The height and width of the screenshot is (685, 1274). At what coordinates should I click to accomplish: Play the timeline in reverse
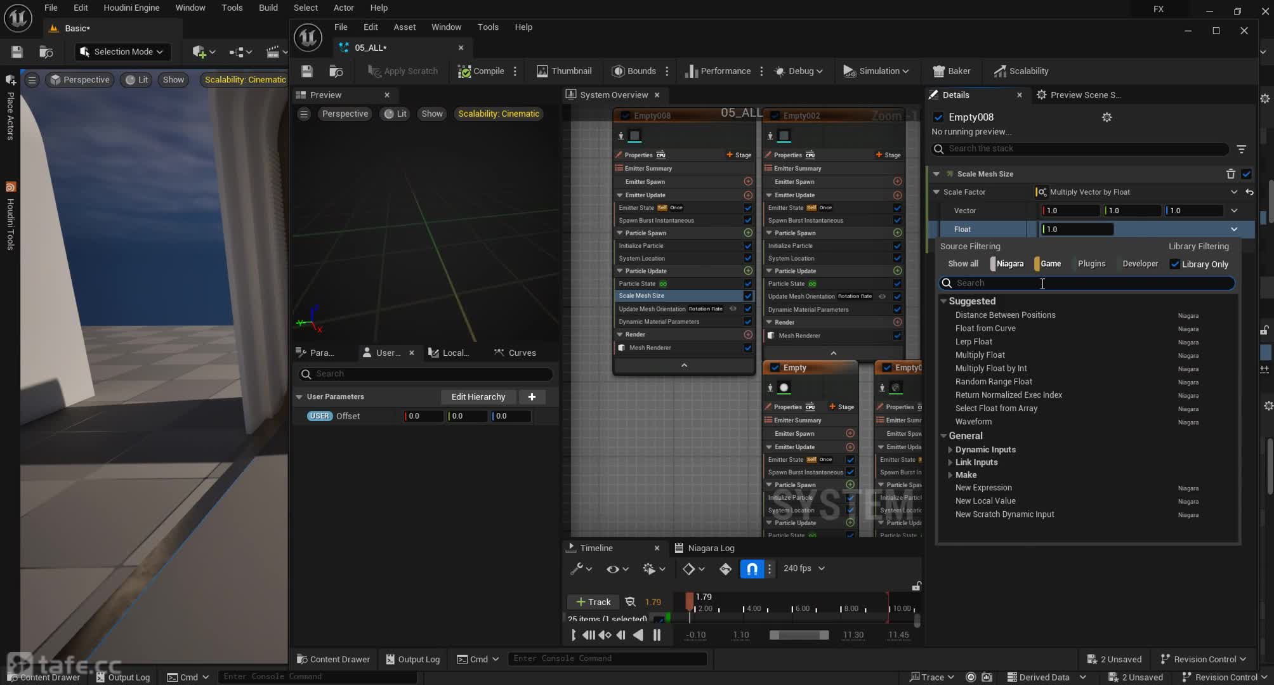[x=638, y=635]
